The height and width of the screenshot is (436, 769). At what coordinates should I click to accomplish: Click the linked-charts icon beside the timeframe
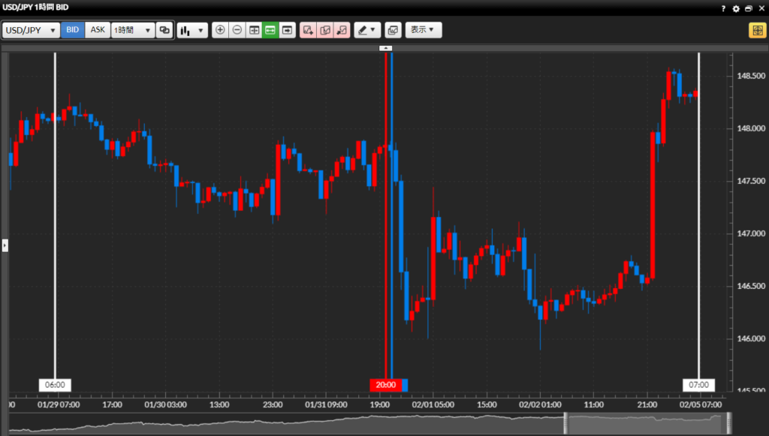tap(165, 30)
